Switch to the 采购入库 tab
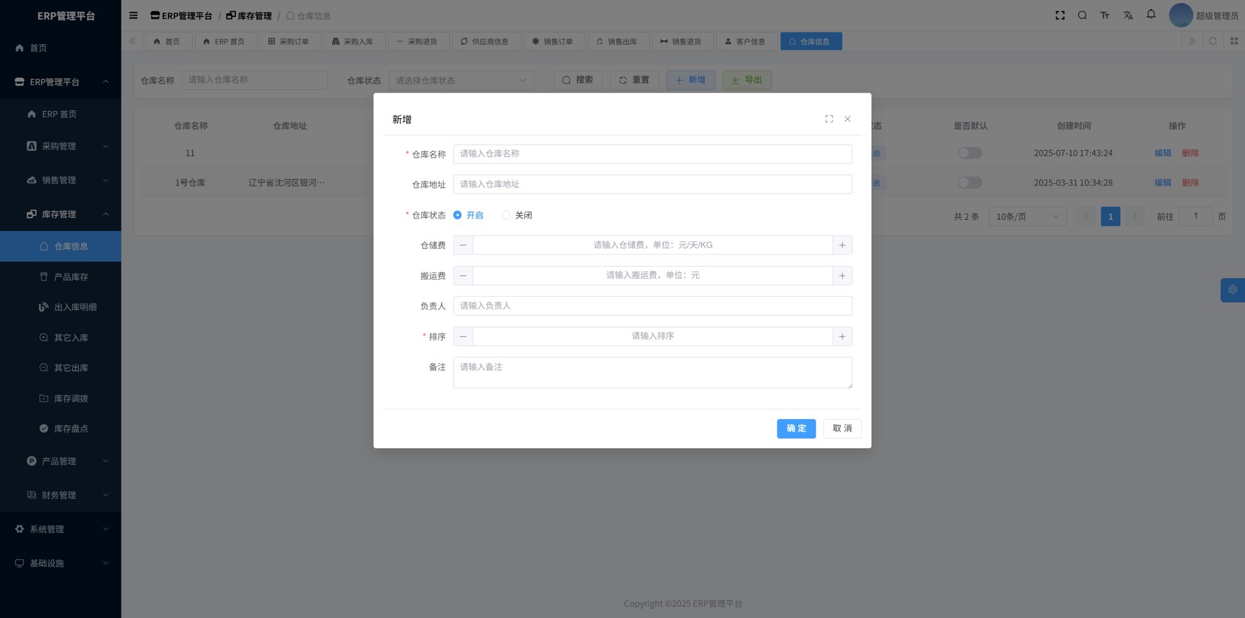1245x618 pixels. 354,42
